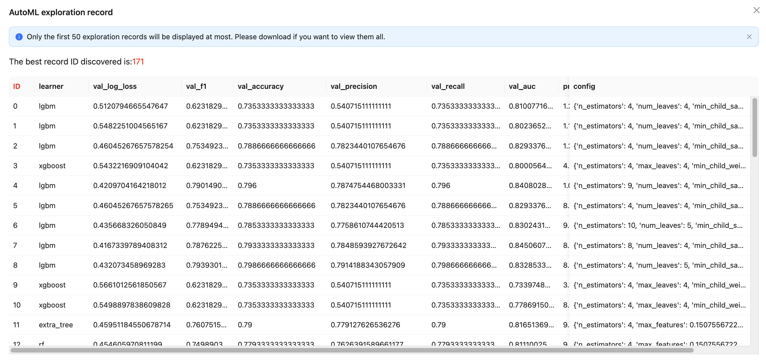Click the best record ID 171
766x360 pixels.
(x=138, y=62)
